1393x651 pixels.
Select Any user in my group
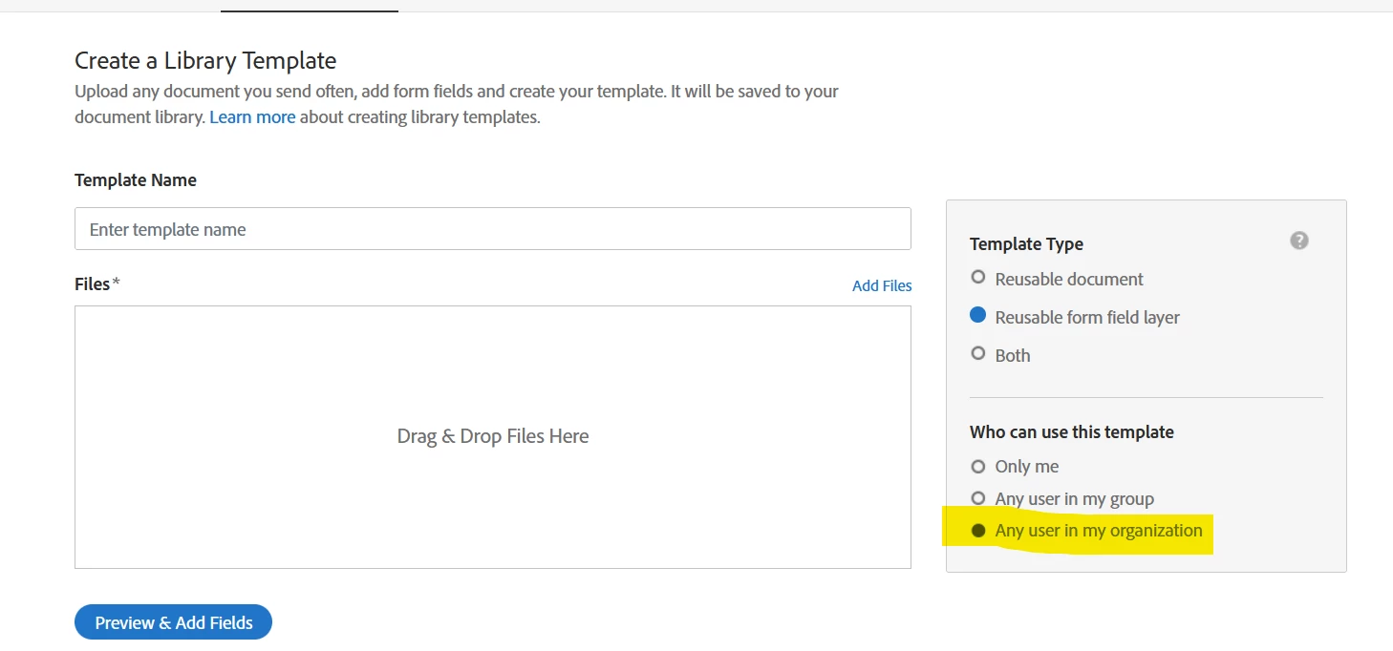977,498
